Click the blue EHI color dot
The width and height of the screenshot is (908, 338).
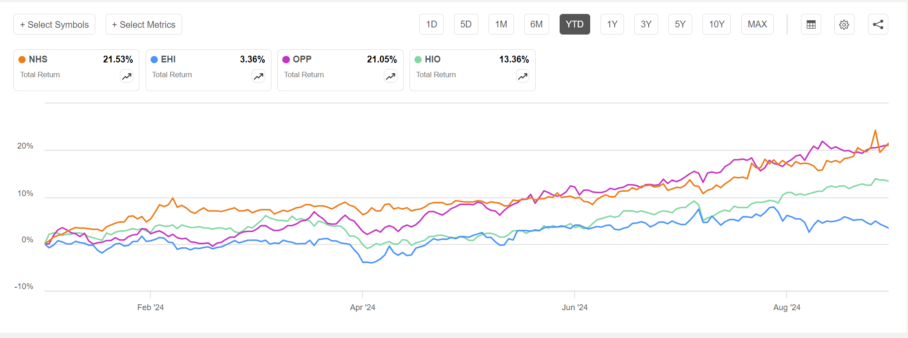coord(154,60)
